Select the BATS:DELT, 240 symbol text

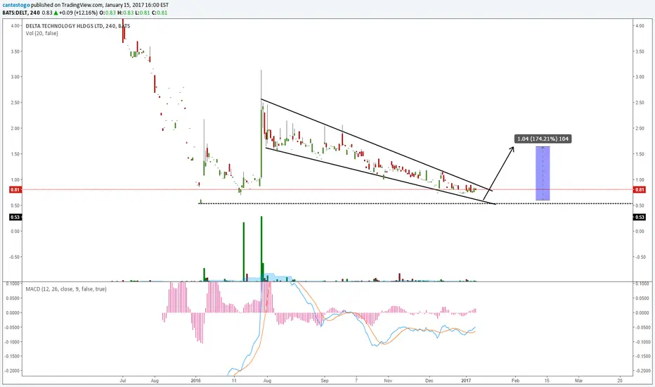21,13
